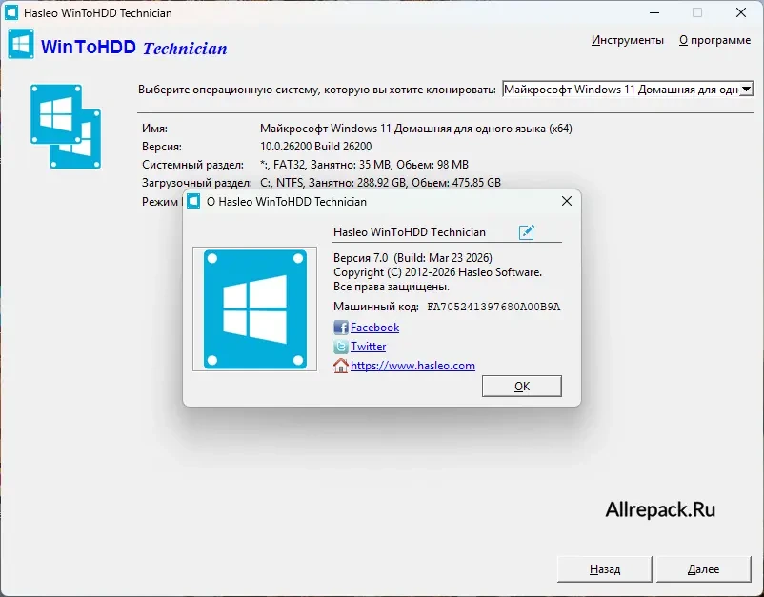The image size is (764, 597).
Task: Click the clone disks icon in main window
Action: 66,127
